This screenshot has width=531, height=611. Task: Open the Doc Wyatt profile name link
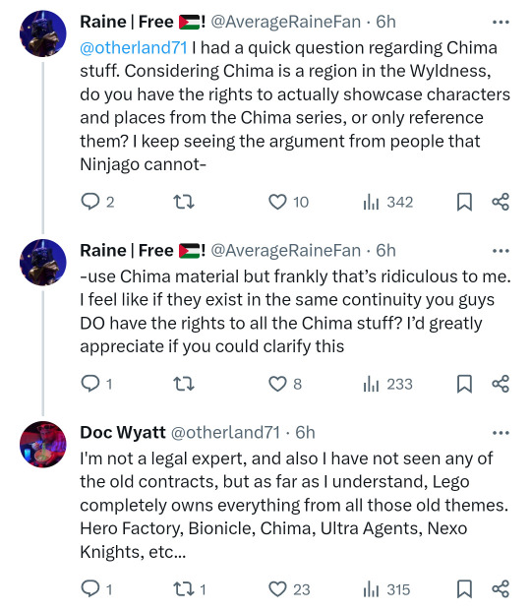[123, 433]
